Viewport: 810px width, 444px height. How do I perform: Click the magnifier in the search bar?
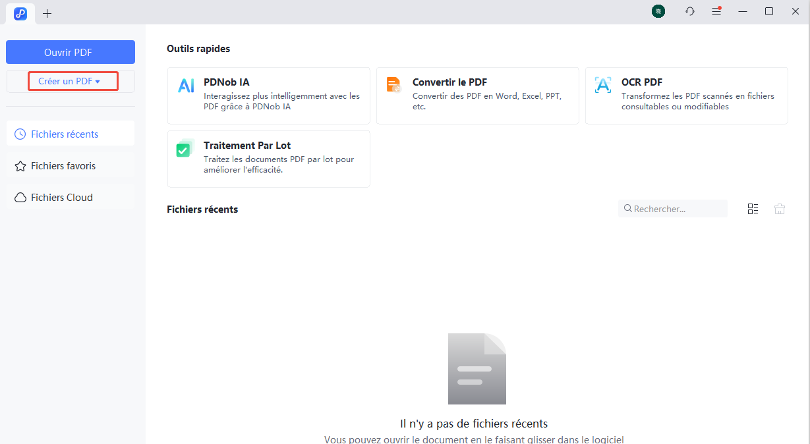627,208
